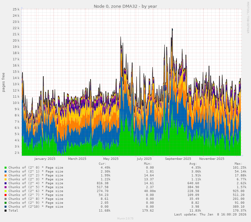Click the Max value 389.10

pos(239,207)
